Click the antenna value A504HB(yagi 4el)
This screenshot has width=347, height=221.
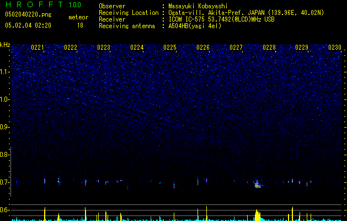coord(195,26)
